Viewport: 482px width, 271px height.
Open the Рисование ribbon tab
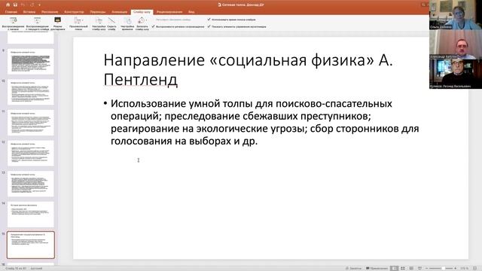(50, 12)
